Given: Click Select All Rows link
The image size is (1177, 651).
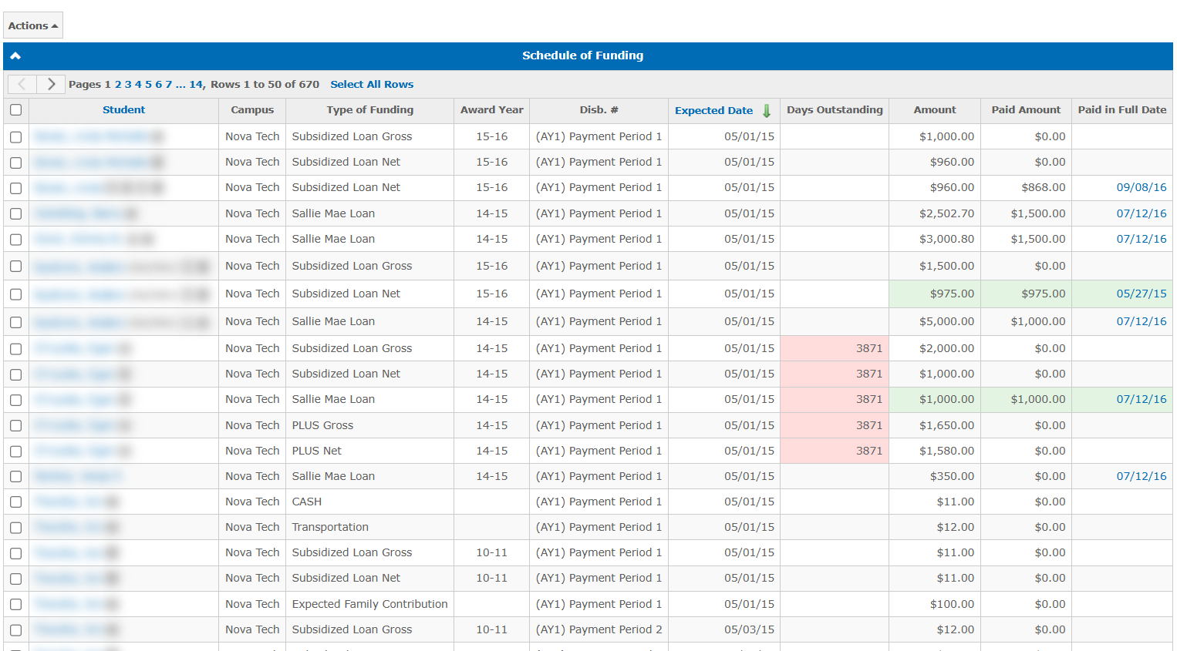Looking at the screenshot, I should 372,84.
